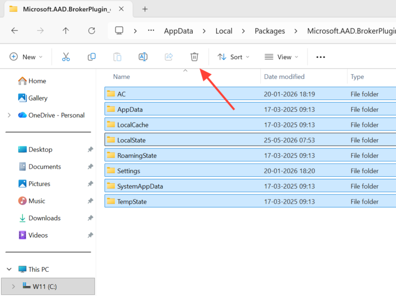The image size is (396, 296).
Task: Open chevron dropdown after Packages breadcrumb
Action: click(x=296, y=31)
